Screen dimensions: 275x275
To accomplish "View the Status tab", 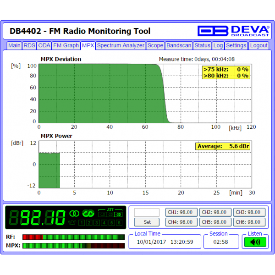I will point(203,45).
